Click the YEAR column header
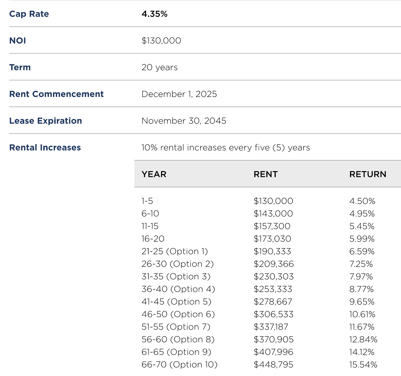 point(154,174)
